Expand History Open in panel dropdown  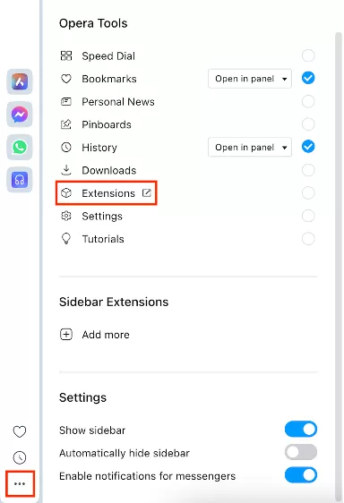[x=250, y=148]
